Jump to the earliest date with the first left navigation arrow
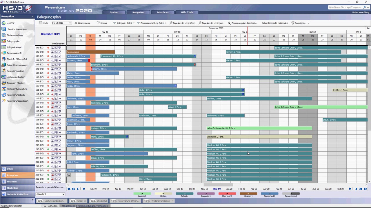The width and height of the screenshot is (371, 208). point(69,189)
